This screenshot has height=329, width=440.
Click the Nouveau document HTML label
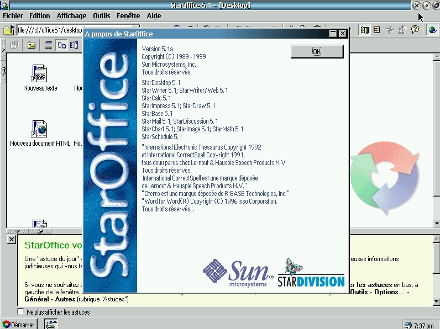[40, 144]
